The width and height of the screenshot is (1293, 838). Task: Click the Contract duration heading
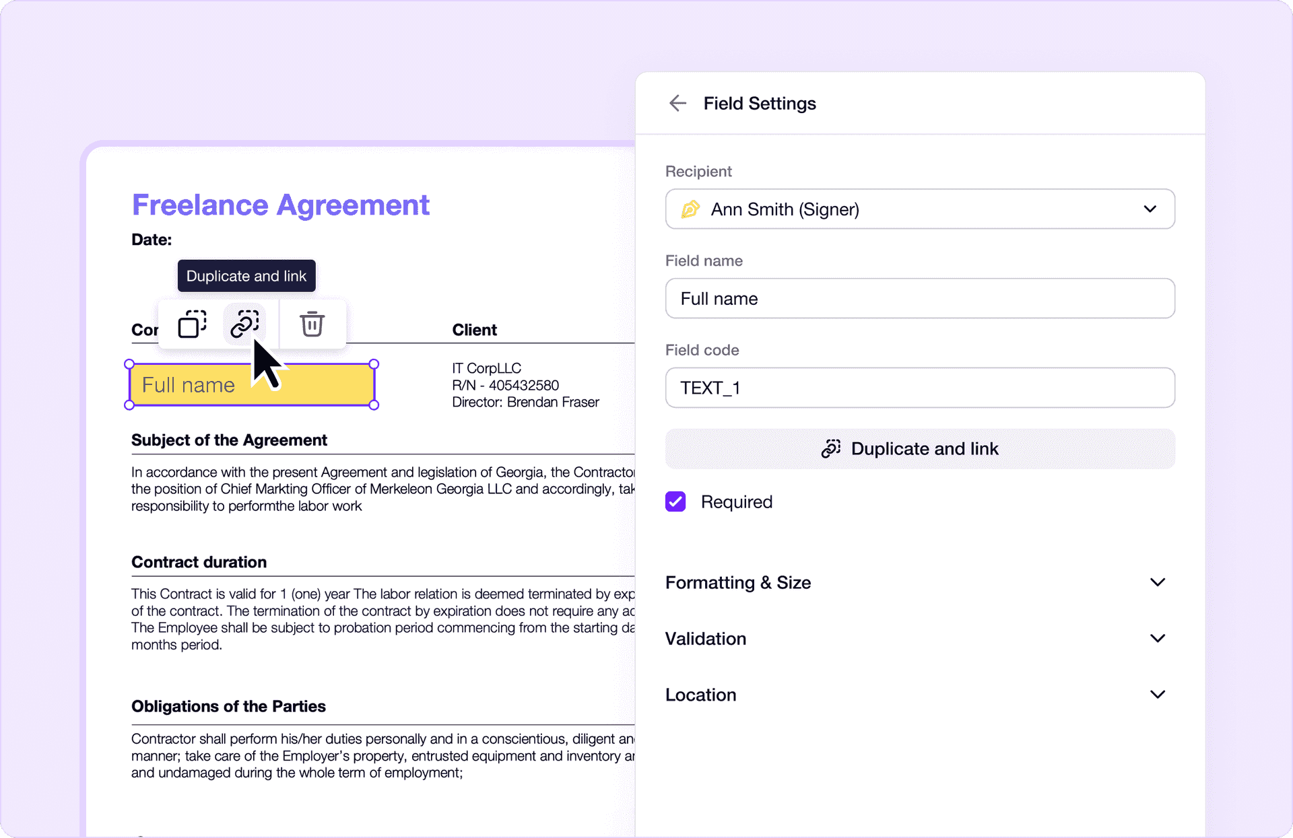(x=199, y=562)
